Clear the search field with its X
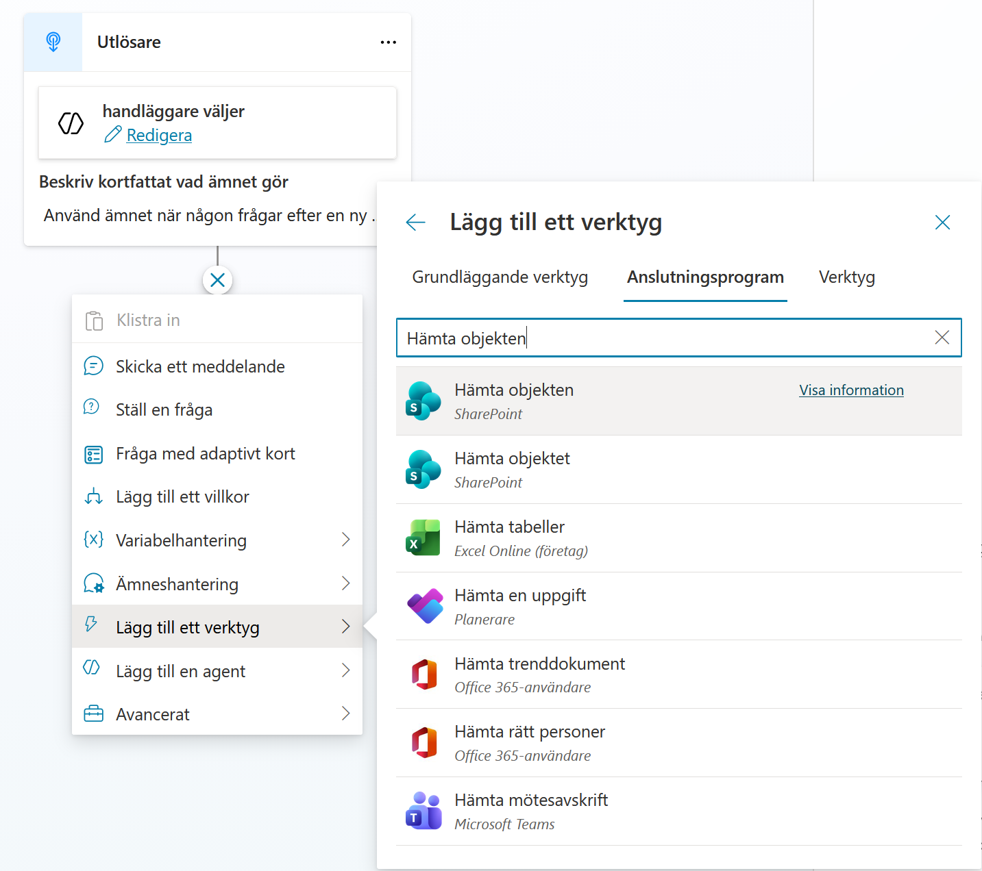This screenshot has width=982, height=871. (942, 337)
